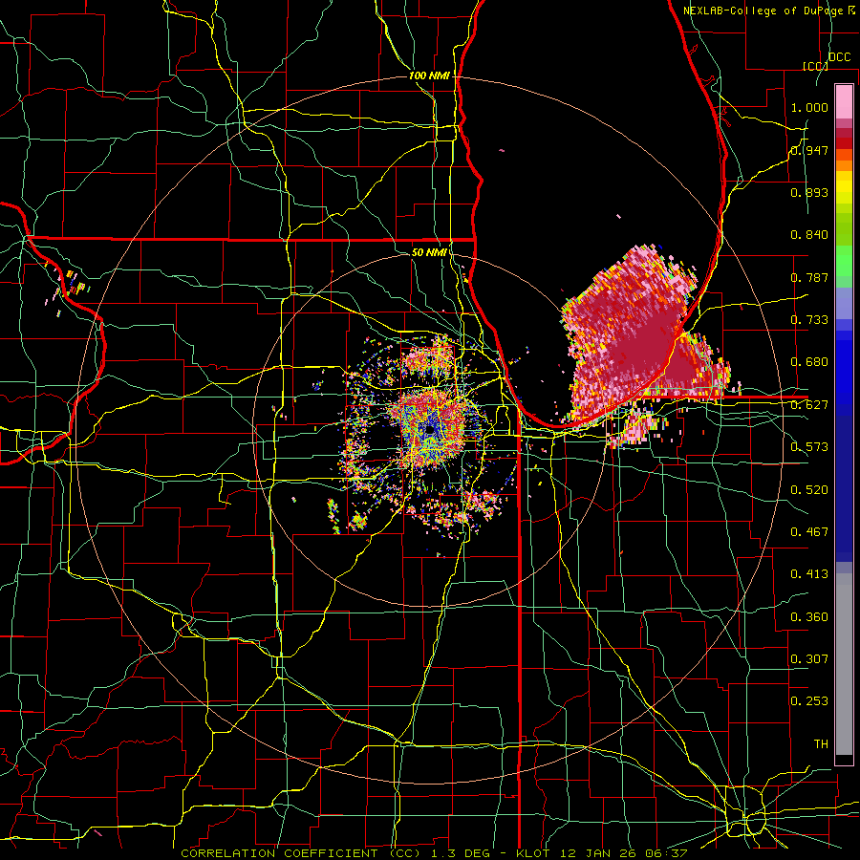The image size is (860, 860).
Task: Select the 0.413 scale value
Action: (809, 573)
